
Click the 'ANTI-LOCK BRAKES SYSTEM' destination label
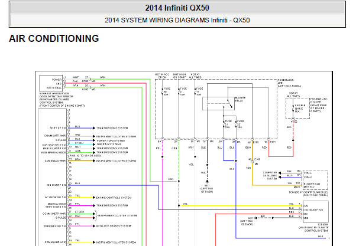(114, 226)
